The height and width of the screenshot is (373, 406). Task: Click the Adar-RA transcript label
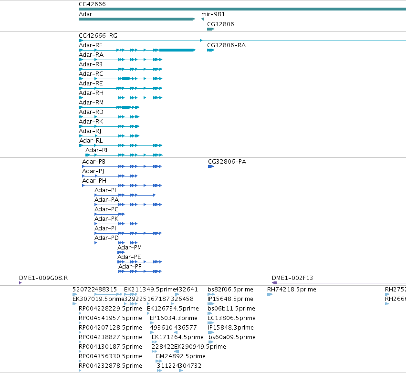pos(91,55)
